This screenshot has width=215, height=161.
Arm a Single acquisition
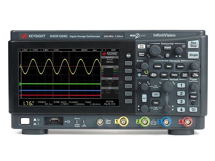point(193,55)
